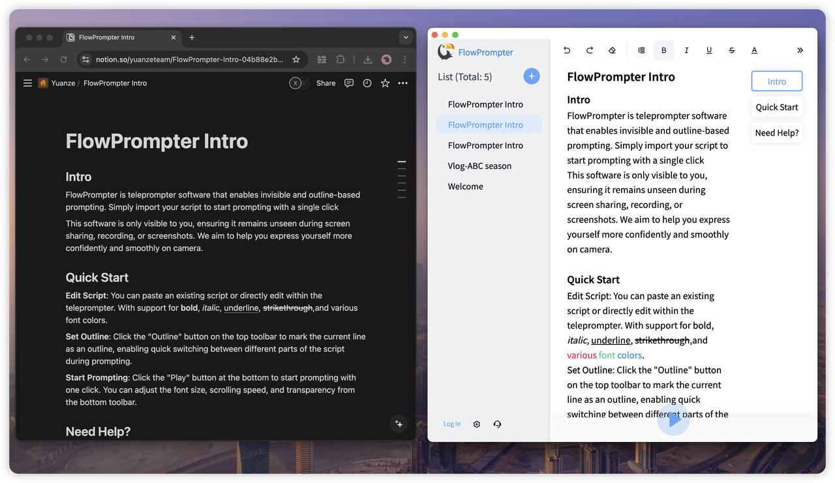835x483 pixels.
Task: Open a new Chrome tab
Action: coord(192,38)
